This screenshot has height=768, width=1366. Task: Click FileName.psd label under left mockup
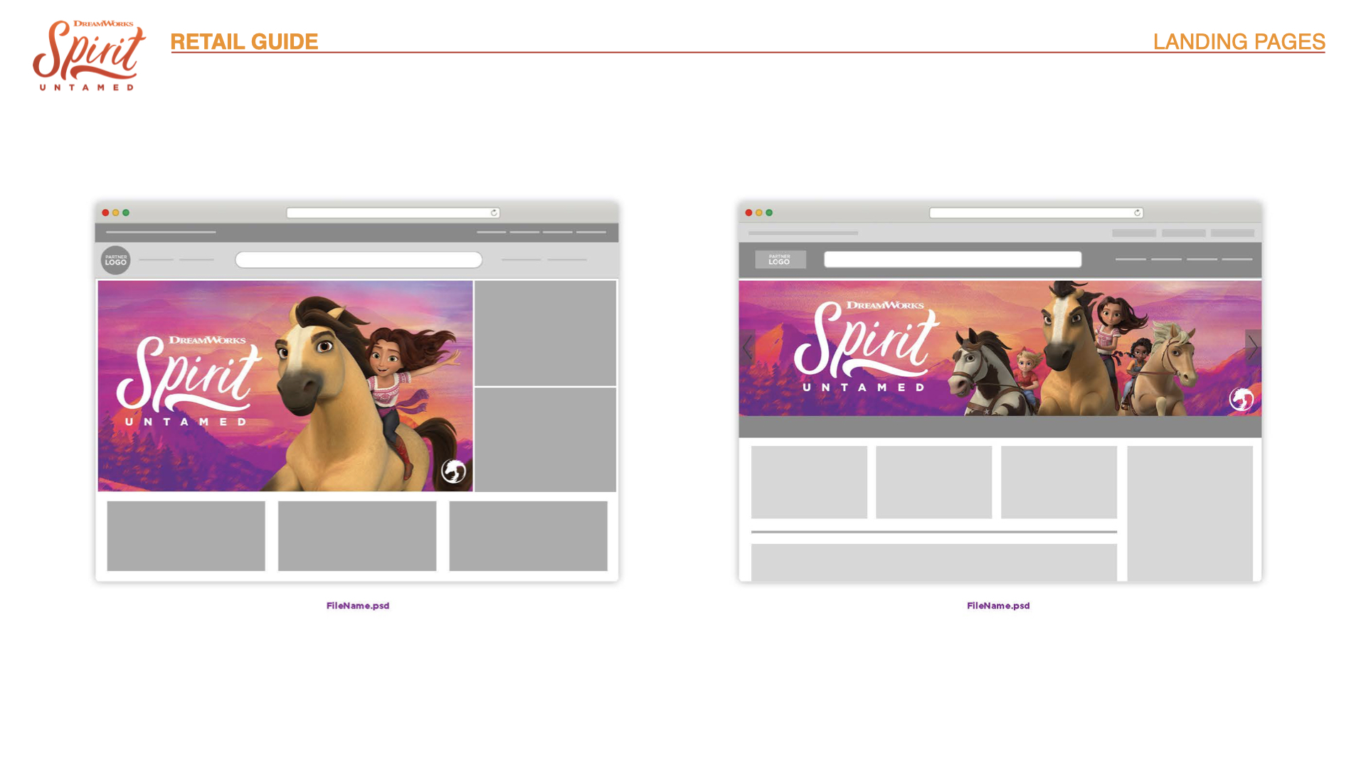point(358,606)
